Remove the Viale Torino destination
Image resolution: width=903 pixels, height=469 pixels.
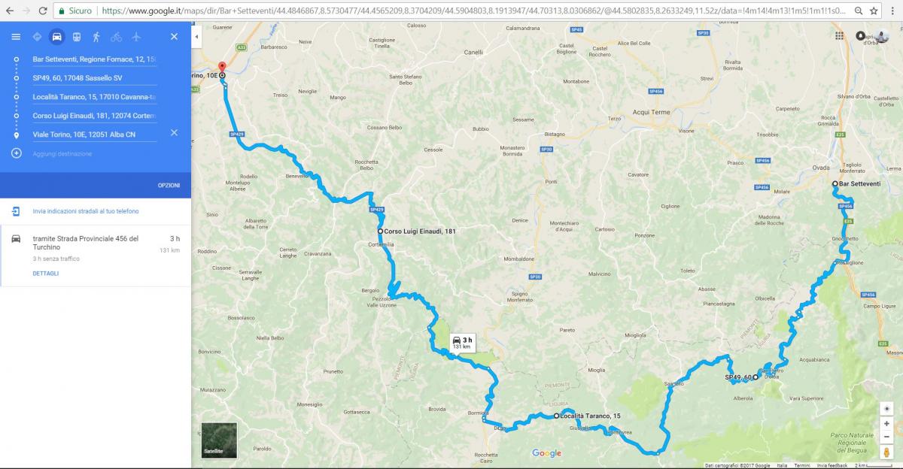pos(174,133)
